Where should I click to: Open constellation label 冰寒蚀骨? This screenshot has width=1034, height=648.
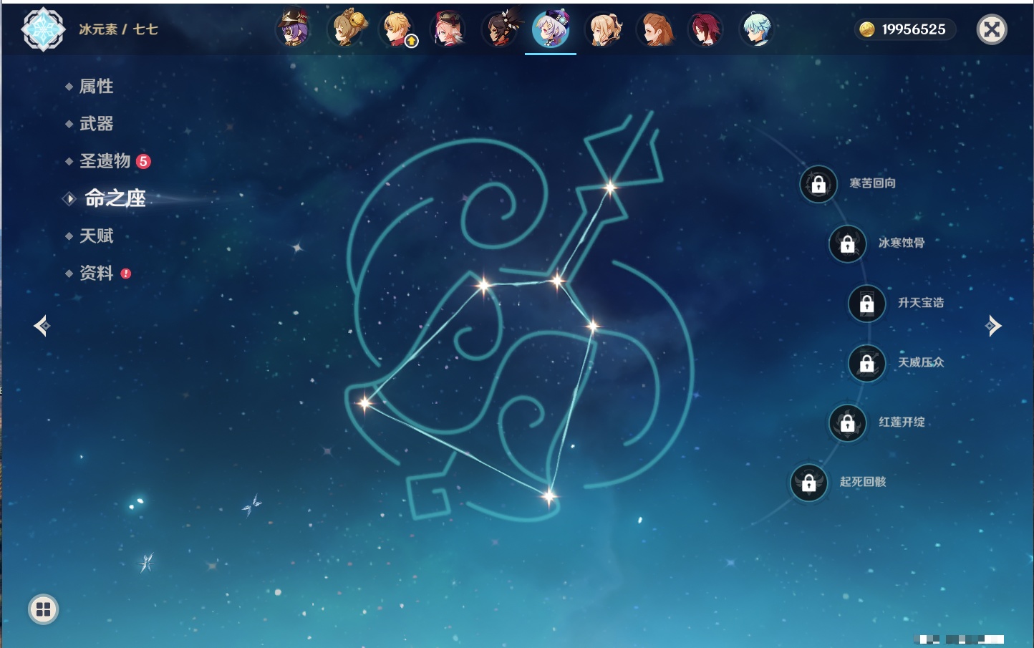click(902, 243)
